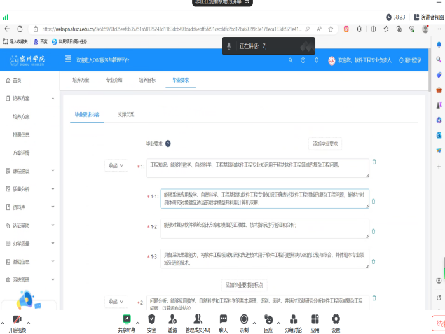Click the text field for indicator 1-2
445x334 pixels.
click(264, 228)
